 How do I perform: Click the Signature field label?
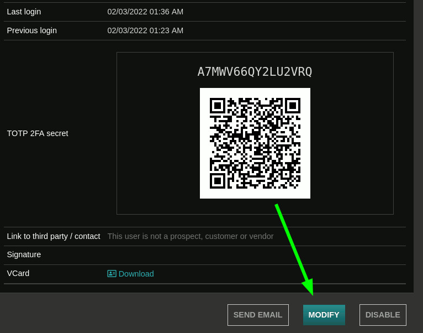[24, 254]
